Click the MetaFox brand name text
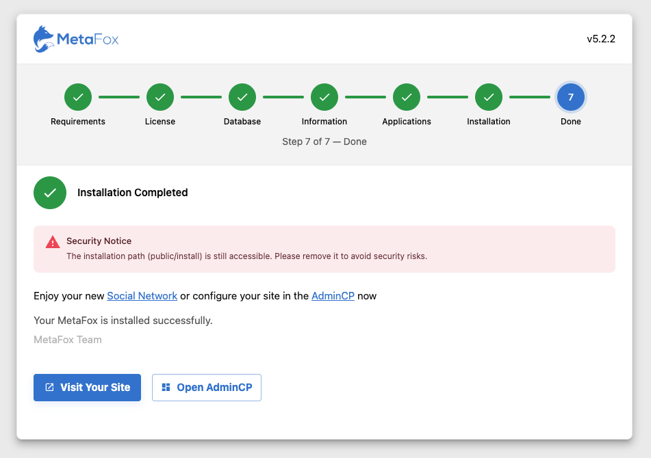 88,40
